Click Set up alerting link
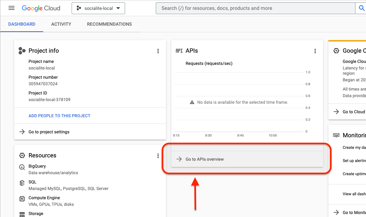Viewport: 366px width, 217px height. [354, 160]
